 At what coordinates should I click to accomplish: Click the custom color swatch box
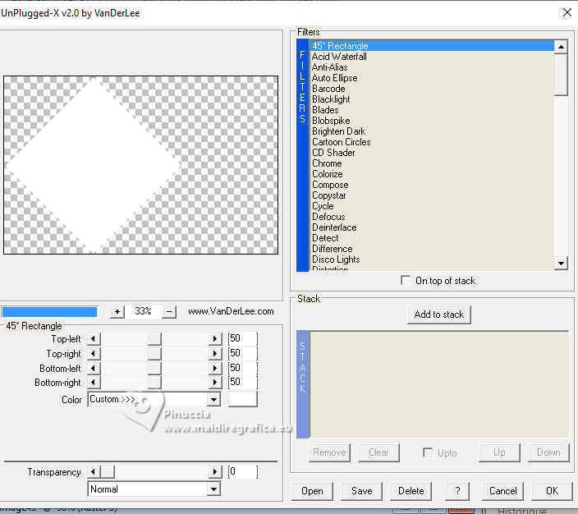pyautogui.click(x=242, y=399)
